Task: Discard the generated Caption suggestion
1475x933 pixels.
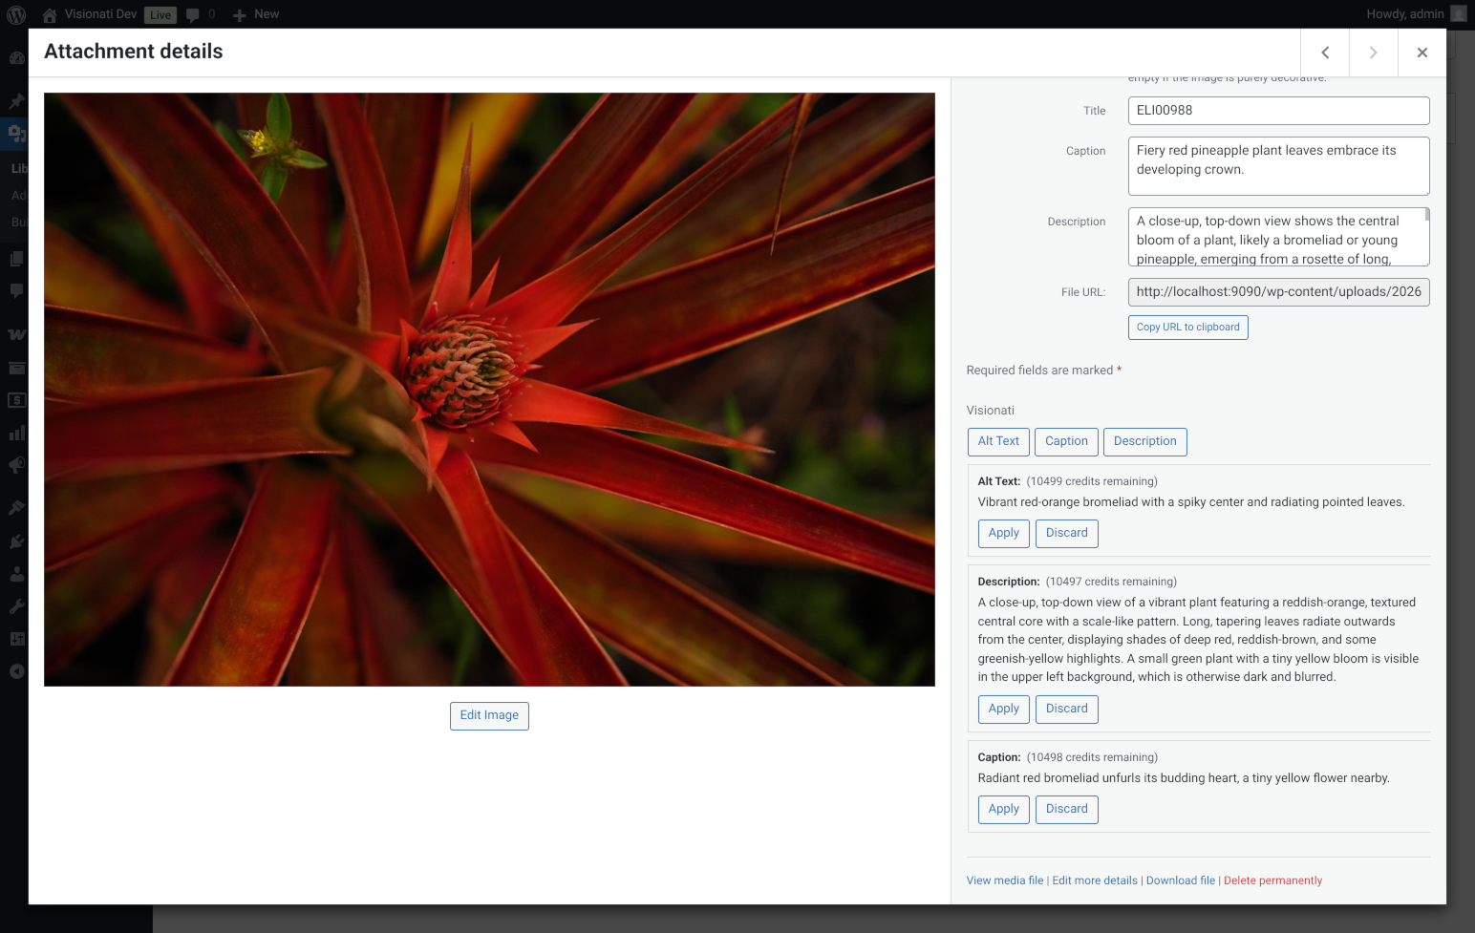Action: point(1066,809)
